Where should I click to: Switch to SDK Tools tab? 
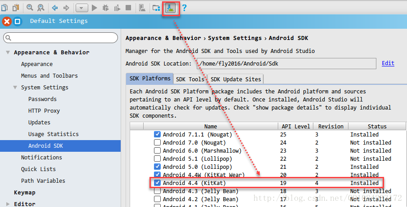point(190,79)
